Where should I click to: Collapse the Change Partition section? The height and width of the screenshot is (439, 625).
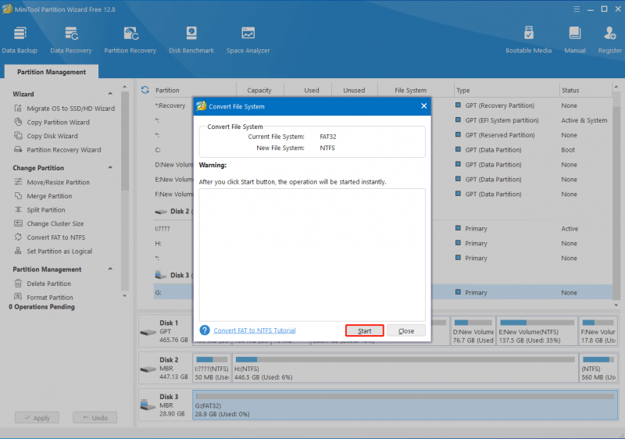click(110, 168)
